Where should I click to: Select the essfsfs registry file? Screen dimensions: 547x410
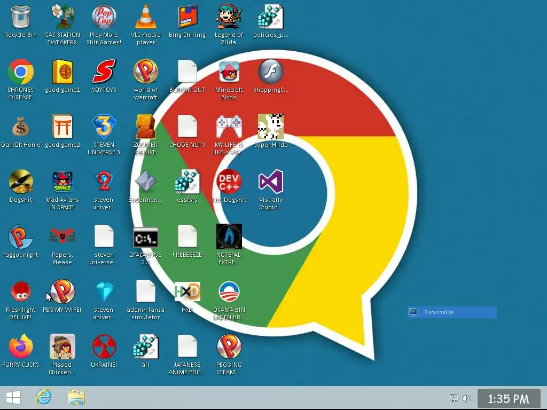click(x=187, y=182)
